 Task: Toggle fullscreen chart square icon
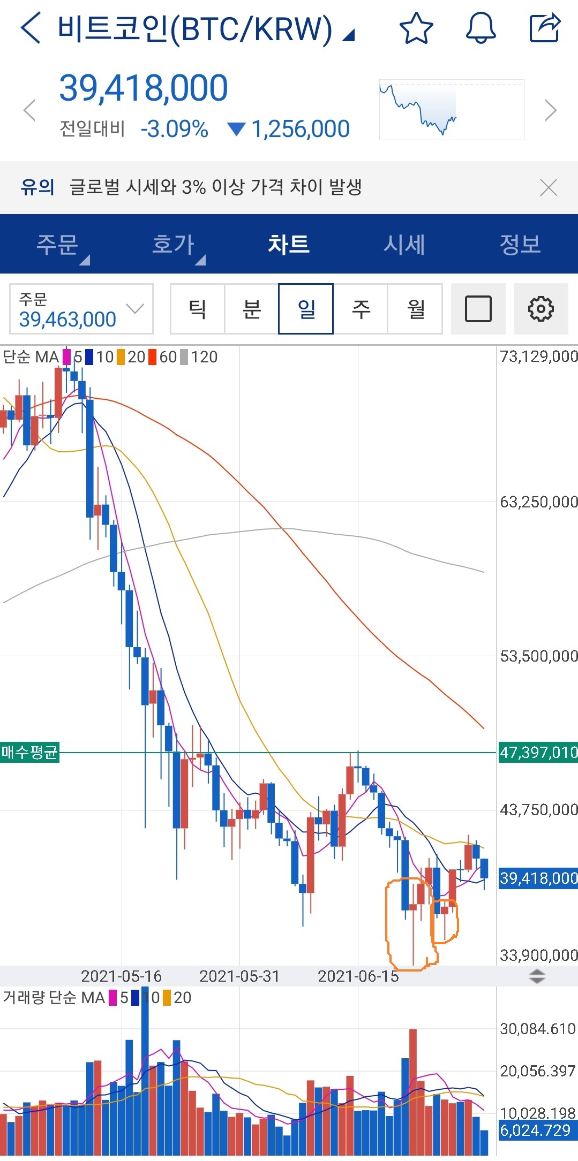click(478, 309)
